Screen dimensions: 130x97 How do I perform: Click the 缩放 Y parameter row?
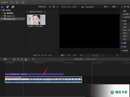(125, 36)
